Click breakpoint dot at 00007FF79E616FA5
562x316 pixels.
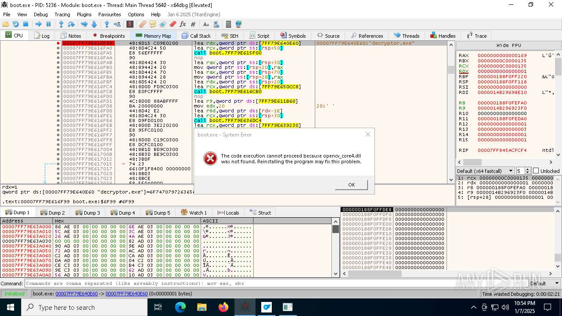coord(58,53)
